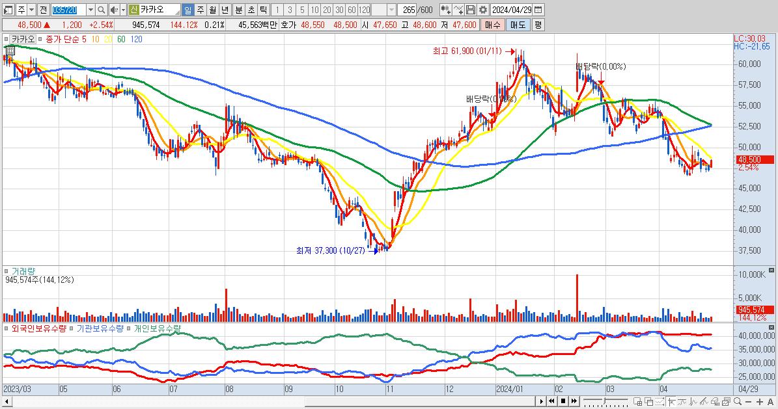This screenshot has width=778, height=409.
Task: Select the 월 monthly chart tab
Action: (213, 10)
